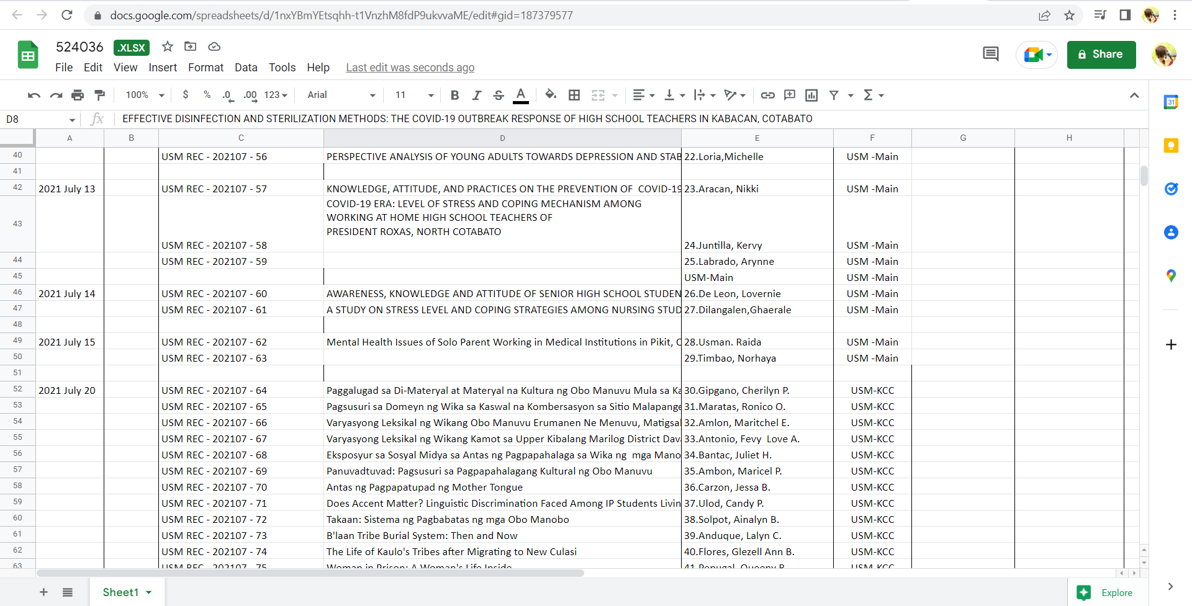Screen dimensions: 1192x606
Task: Open the borders tool
Action: click(x=574, y=95)
